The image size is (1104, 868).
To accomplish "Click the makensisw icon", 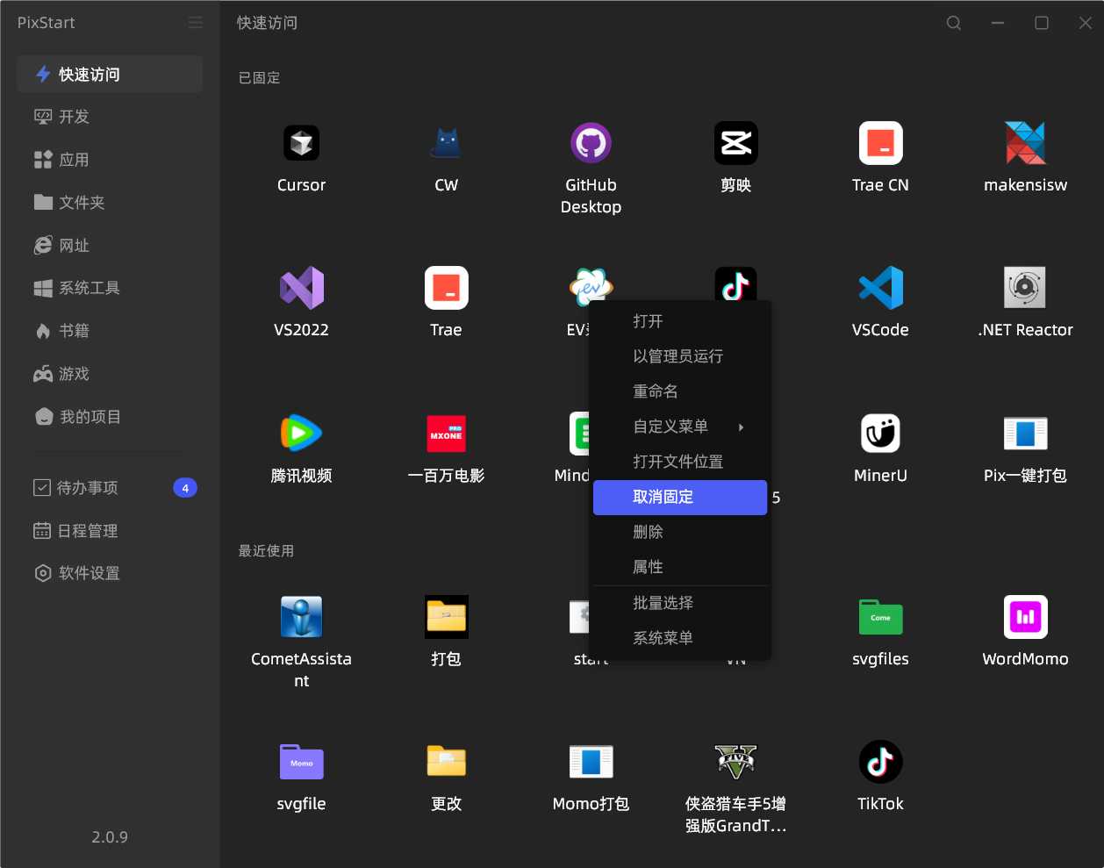I will pos(1025,143).
